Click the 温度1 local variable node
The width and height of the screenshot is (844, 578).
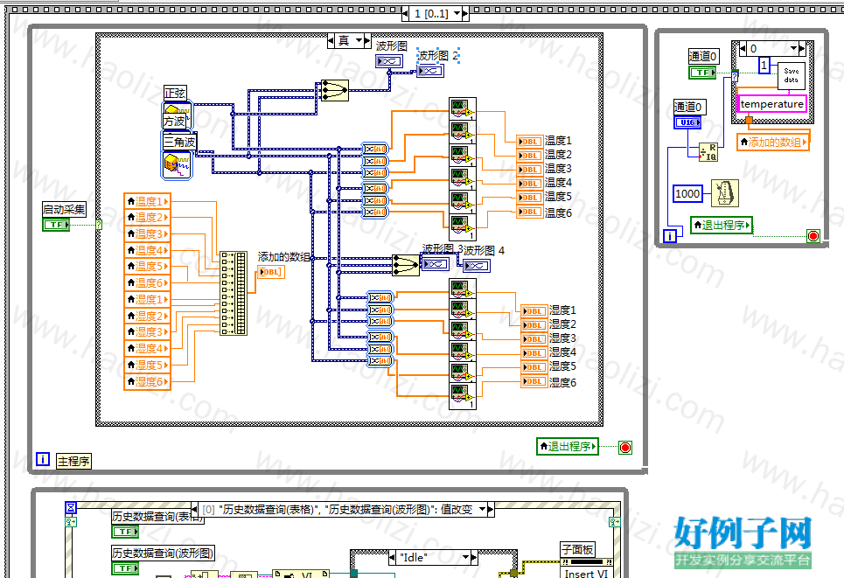coord(147,201)
